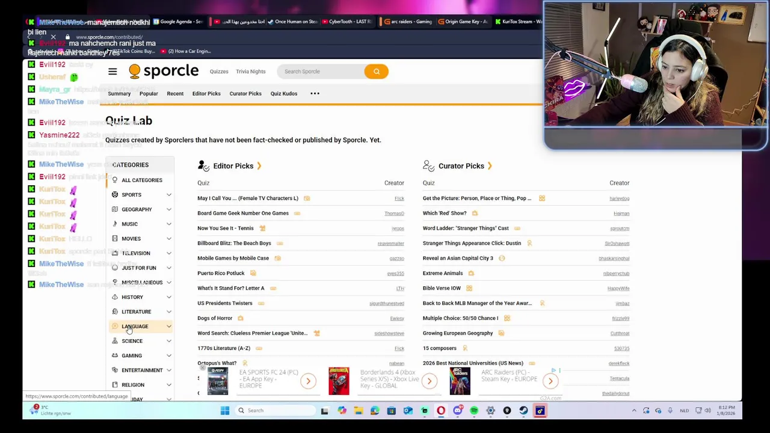The height and width of the screenshot is (433, 770).
Task: Stop page loading with browser X button
Action: [53, 37]
